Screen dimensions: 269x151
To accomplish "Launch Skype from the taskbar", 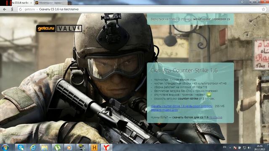I will (x=21, y=148).
